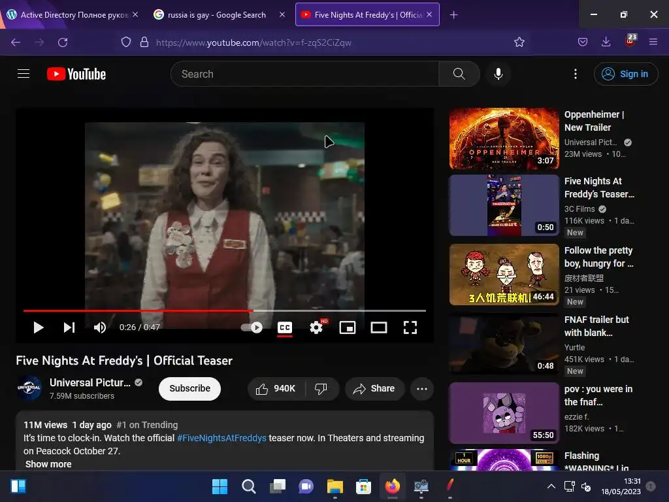Like the video (940K)

[276, 388]
